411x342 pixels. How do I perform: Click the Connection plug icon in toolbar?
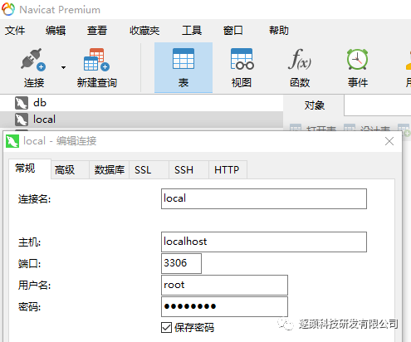pos(33,59)
